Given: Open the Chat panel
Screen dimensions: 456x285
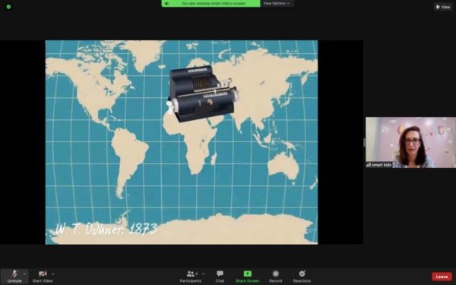Looking at the screenshot, I should (x=220, y=277).
